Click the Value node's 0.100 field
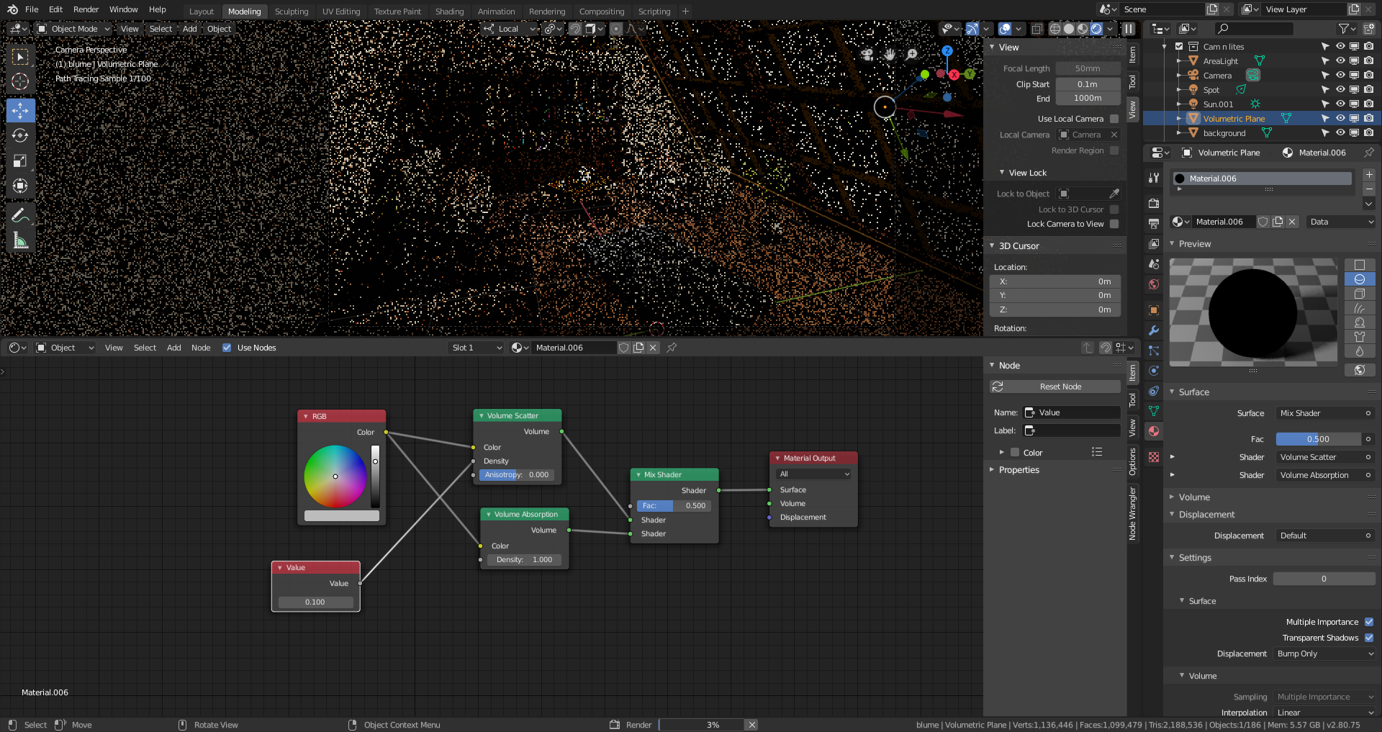The image size is (1382, 732). pos(315,602)
